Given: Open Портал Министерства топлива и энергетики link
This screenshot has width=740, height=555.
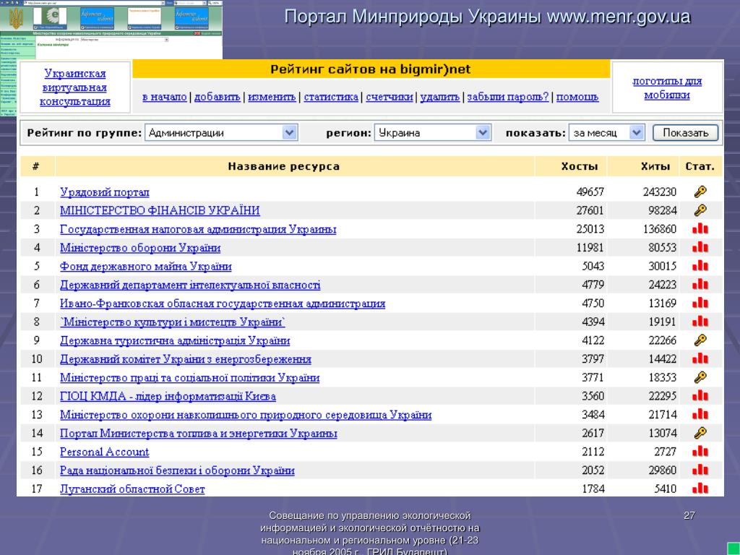Looking at the screenshot, I should click(198, 434).
